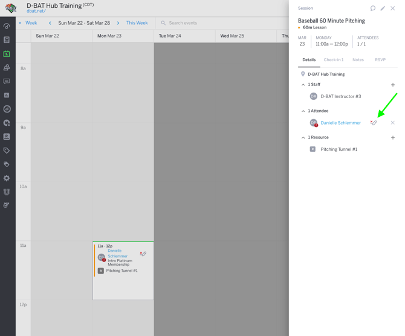Add staff with the plus icon
Viewport: 405px width, 336px height.
point(393,85)
